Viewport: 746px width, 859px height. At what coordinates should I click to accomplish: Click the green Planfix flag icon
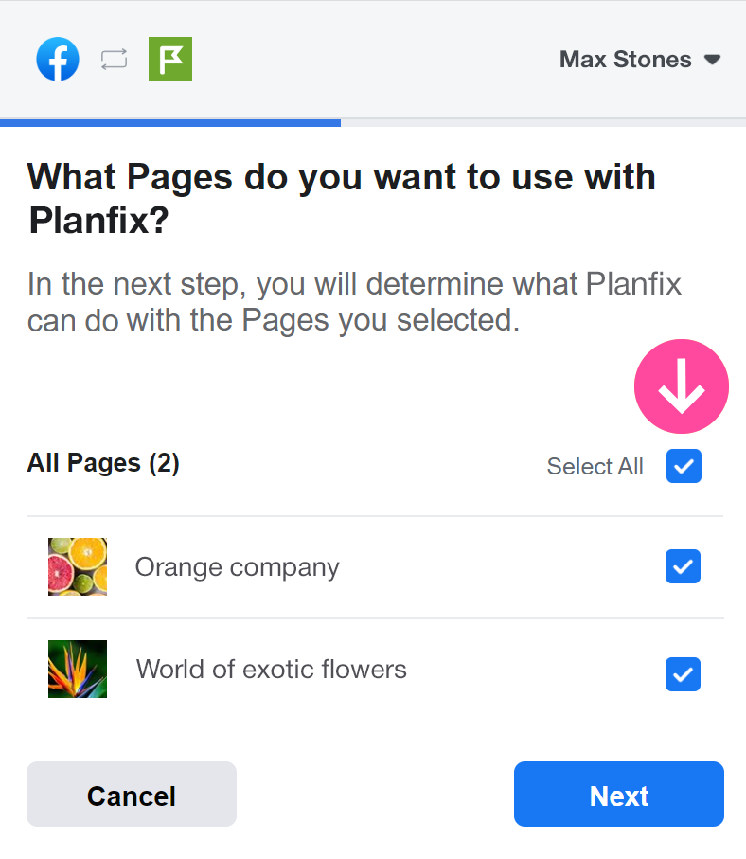170,59
